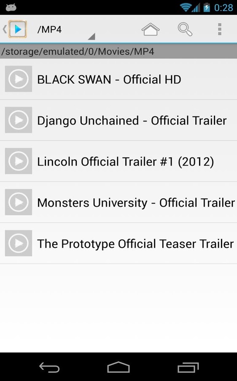Expand the /MP4 folder dropdown
237x381 pixels.
tap(66, 29)
